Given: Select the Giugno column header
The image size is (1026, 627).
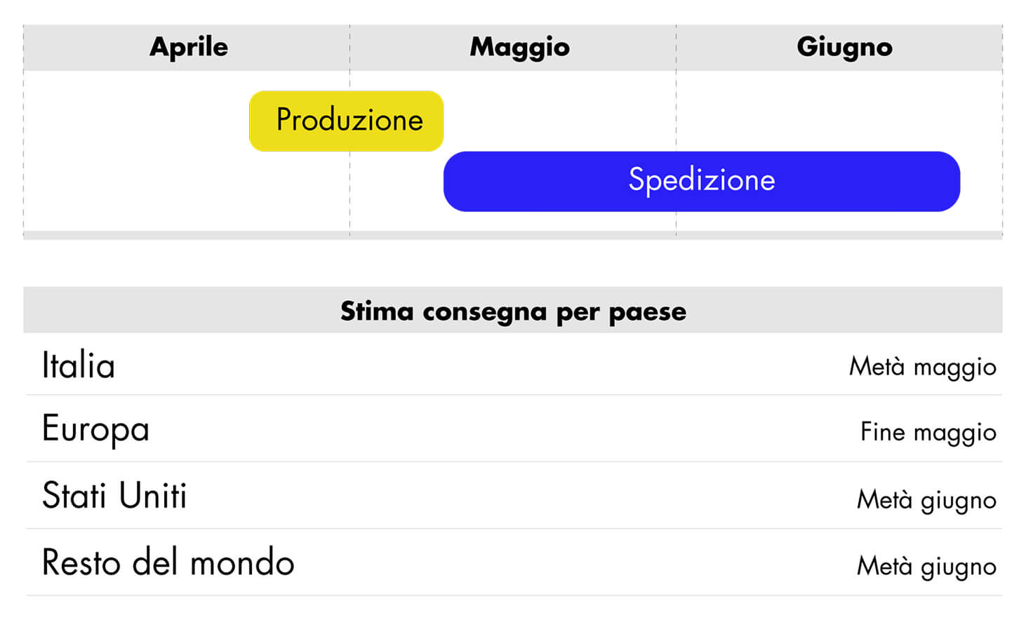Looking at the screenshot, I should tap(844, 47).
